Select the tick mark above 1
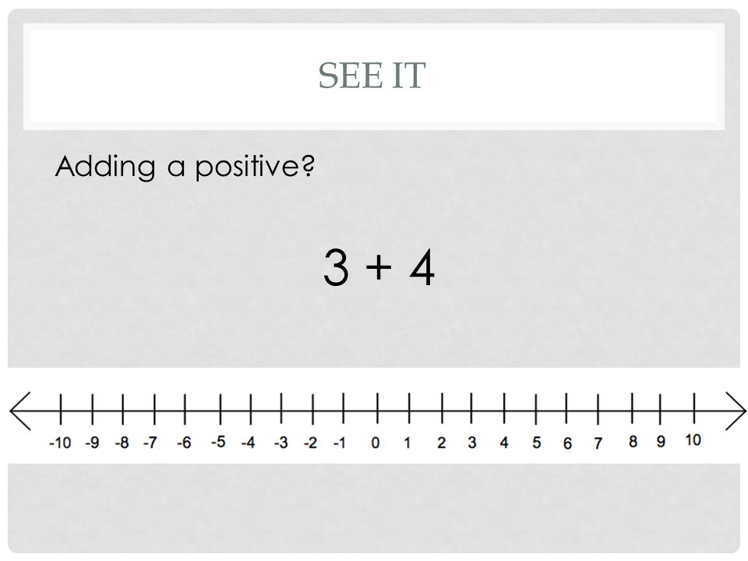This screenshot has width=748, height=561. [409, 408]
